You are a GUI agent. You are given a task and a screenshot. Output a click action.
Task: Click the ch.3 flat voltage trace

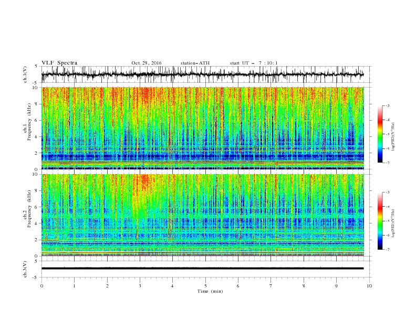click(202, 269)
